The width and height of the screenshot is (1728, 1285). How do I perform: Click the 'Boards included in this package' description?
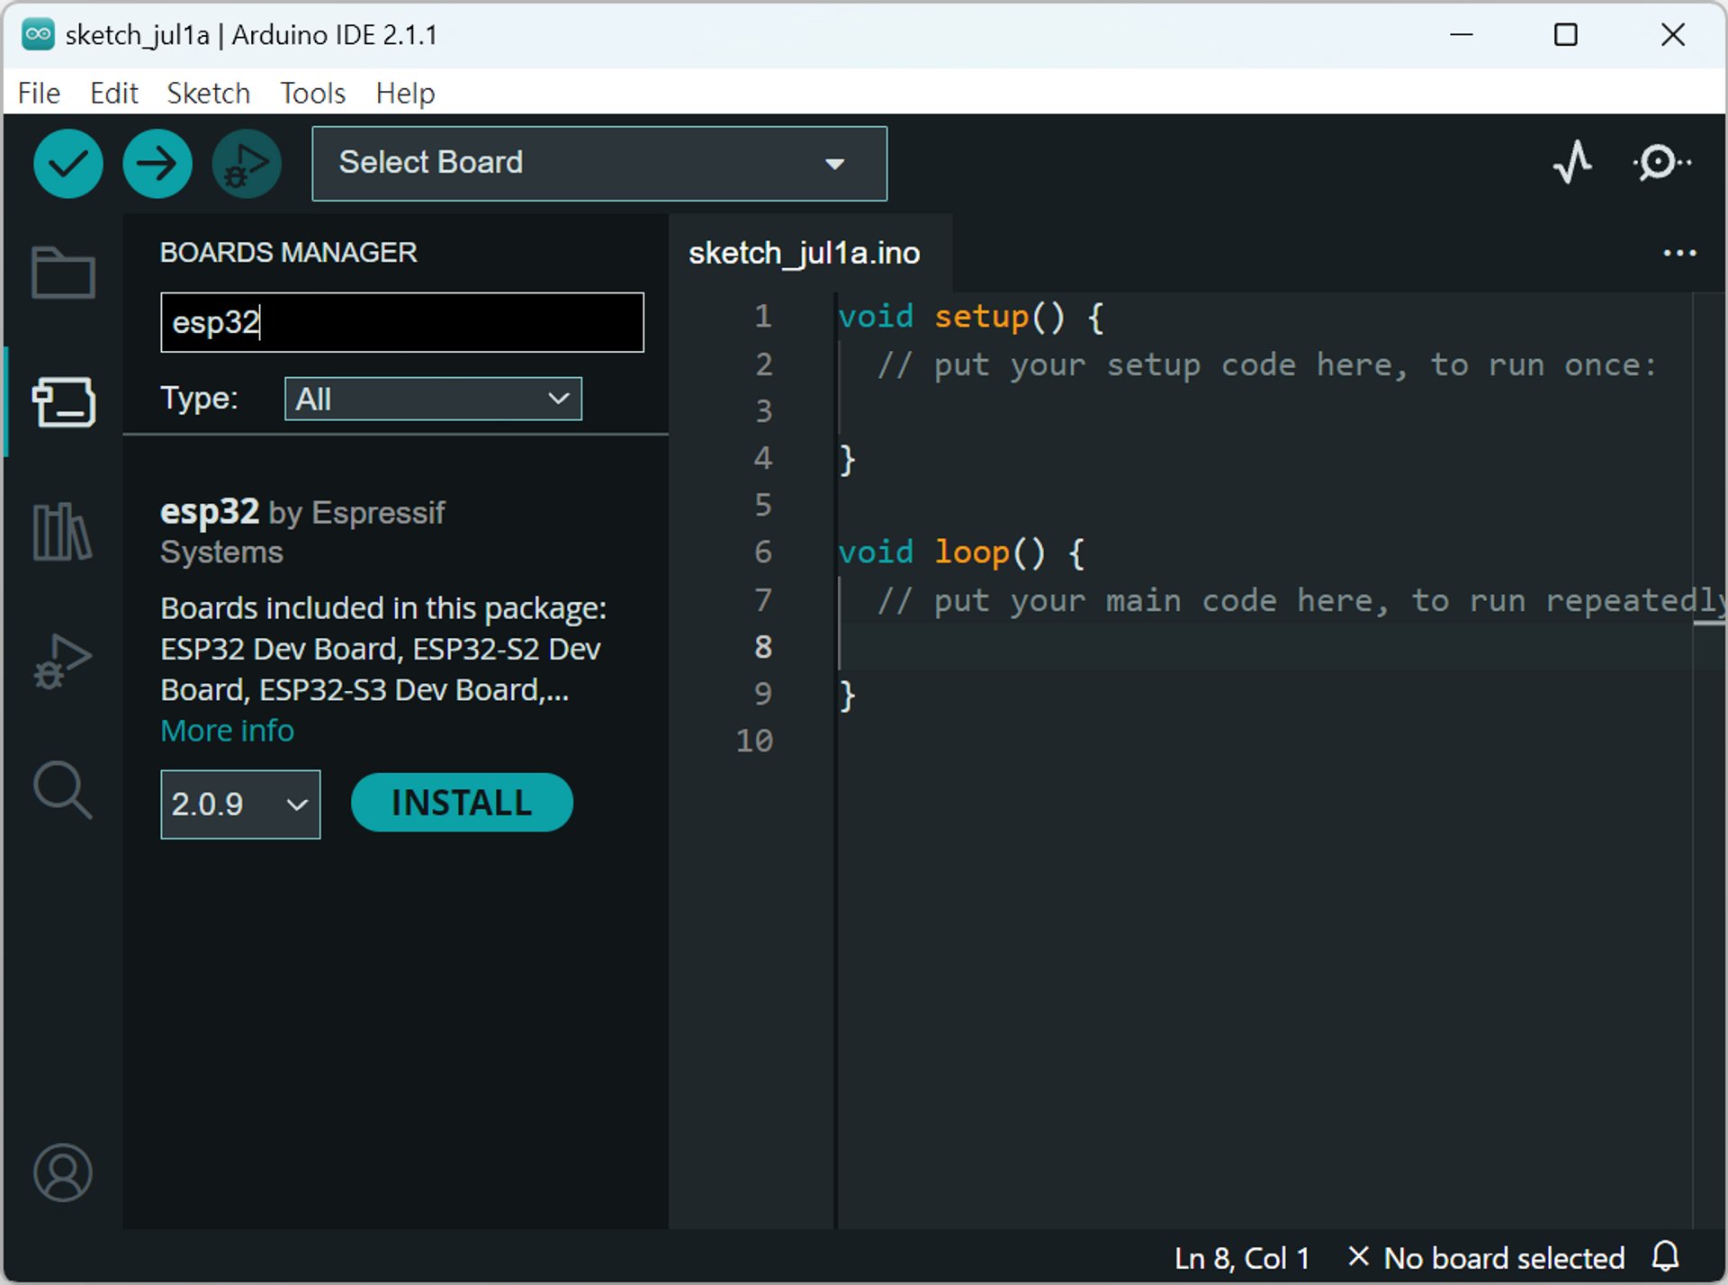(383, 649)
